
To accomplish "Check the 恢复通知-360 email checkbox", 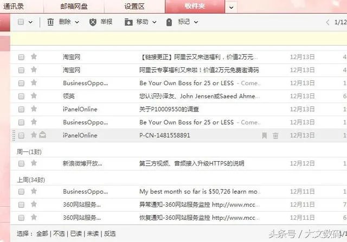I will coord(21,218).
